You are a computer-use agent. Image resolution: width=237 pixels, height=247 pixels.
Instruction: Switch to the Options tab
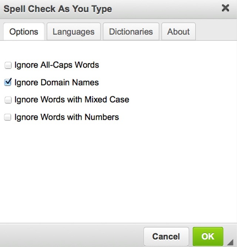(x=24, y=32)
